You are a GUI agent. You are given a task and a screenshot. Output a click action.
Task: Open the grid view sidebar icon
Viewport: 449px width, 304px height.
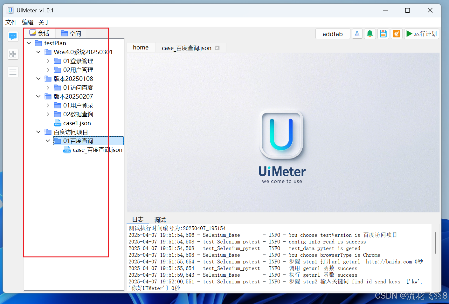coord(13,54)
